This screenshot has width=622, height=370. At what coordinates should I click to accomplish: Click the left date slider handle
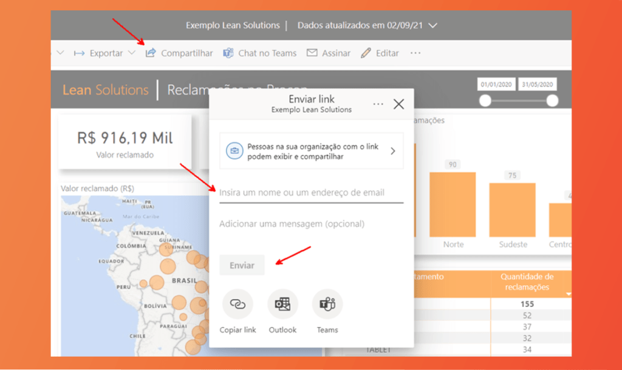click(x=485, y=101)
